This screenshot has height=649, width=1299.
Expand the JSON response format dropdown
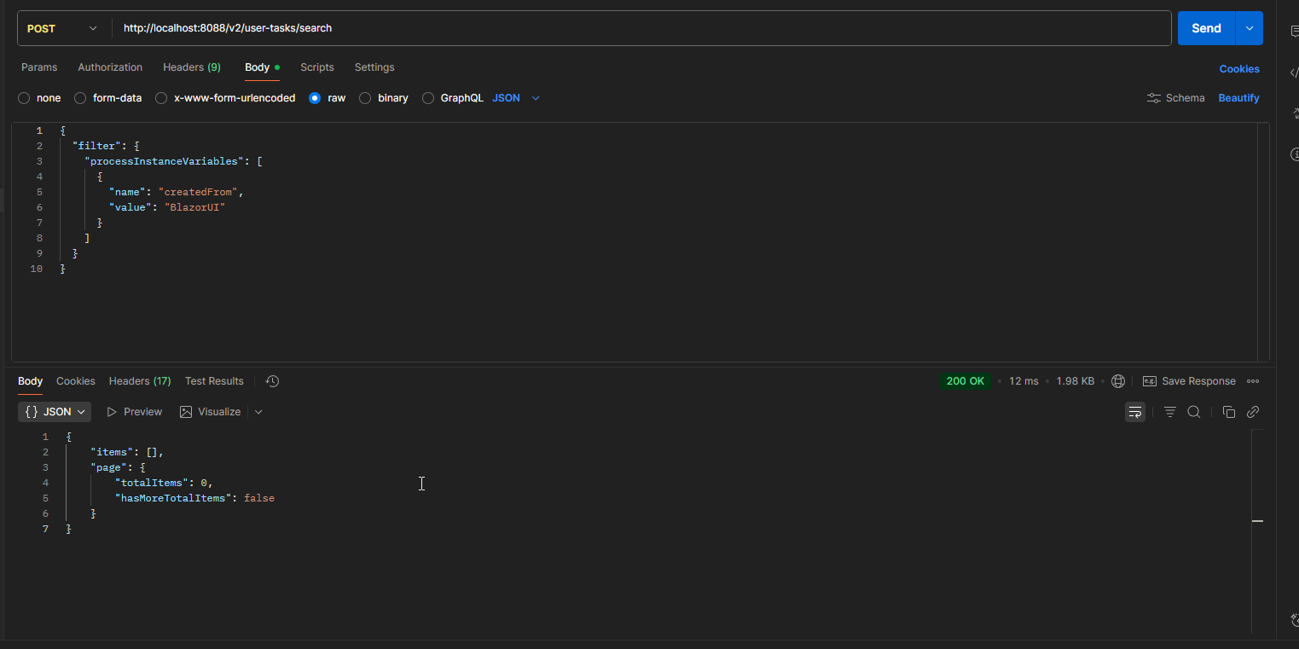(x=55, y=412)
